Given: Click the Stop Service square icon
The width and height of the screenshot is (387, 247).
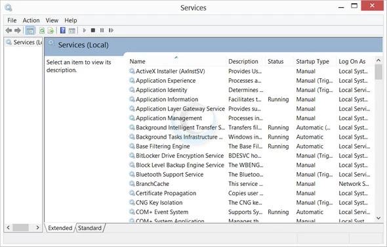Looking at the screenshot, I should tap(92, 30).
